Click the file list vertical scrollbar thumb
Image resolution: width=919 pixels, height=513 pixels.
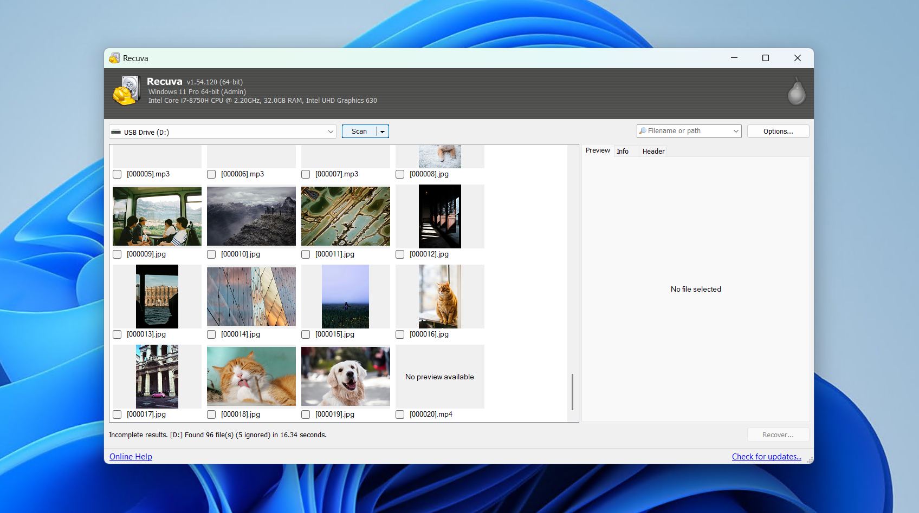(x=572, y=391)
